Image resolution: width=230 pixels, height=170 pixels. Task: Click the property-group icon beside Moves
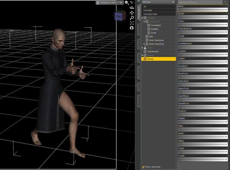click(145, 59)
